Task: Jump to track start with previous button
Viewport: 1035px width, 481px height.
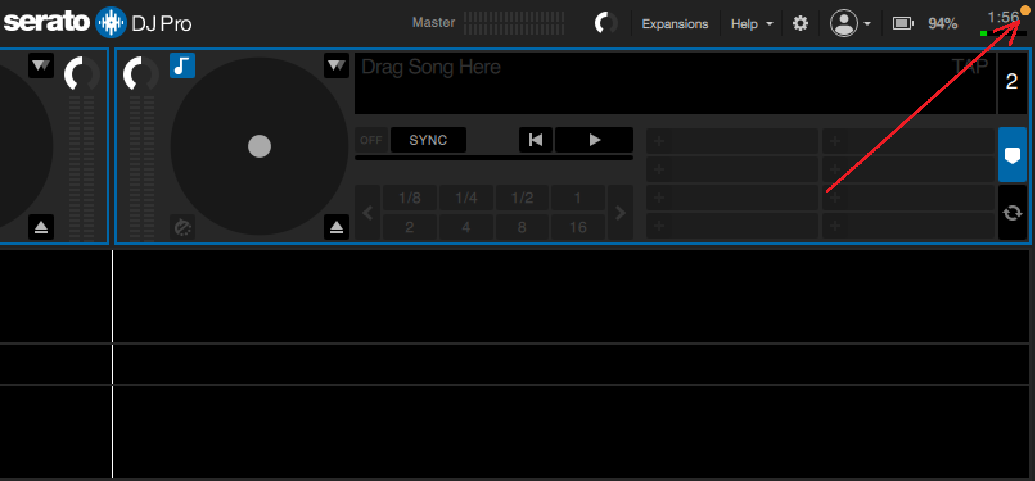Action: 536,140
